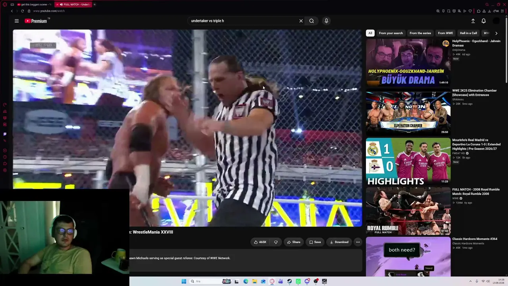
Task: Open Microsoft Edge from the taskbar
Action: (246, 281)
